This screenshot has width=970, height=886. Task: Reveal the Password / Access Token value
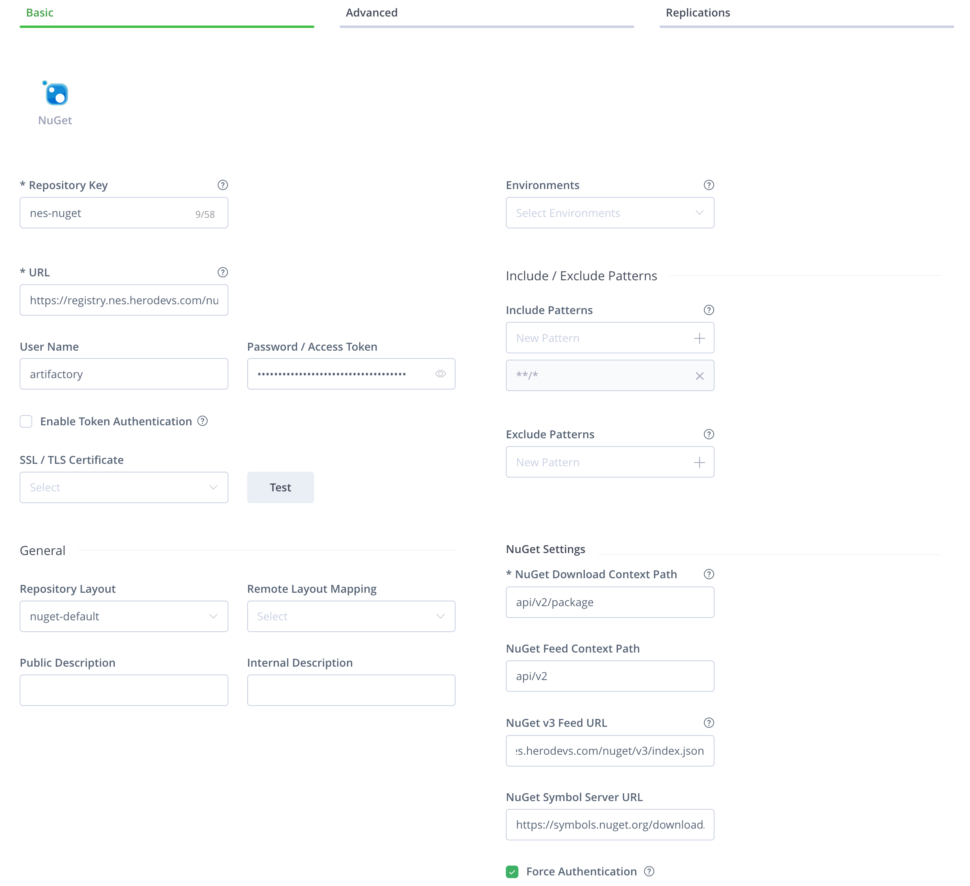click(440, 373)
